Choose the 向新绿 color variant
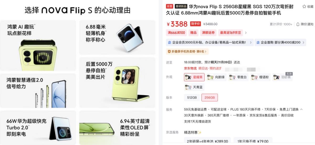Viewport: 315px width, 145px height. (x=216, y=77)
